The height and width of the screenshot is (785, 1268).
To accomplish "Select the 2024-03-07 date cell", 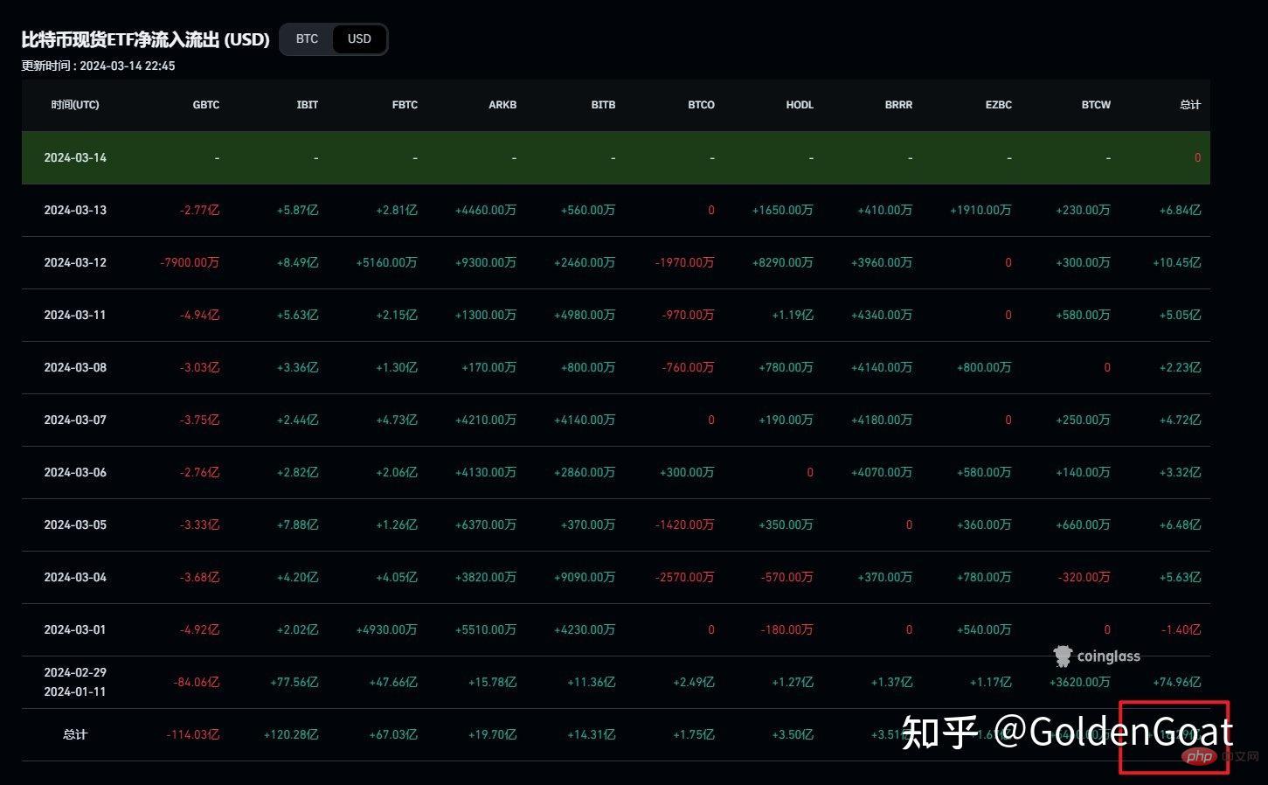I will [75, 420].
